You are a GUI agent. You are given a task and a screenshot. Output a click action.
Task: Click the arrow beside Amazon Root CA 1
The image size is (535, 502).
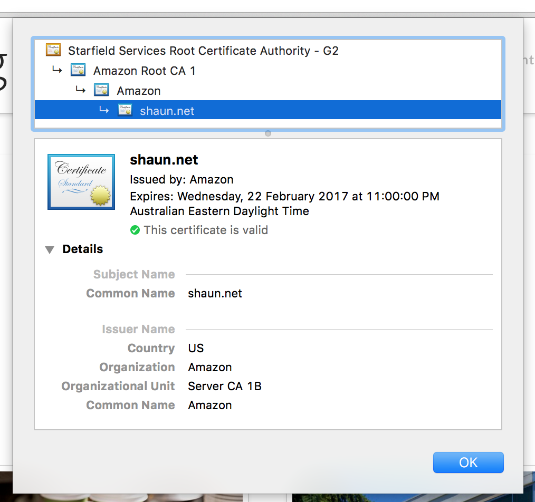pyautogui.click(x=58, y=70)
